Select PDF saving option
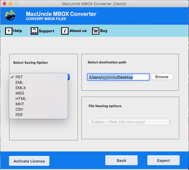 click(38, 115)
